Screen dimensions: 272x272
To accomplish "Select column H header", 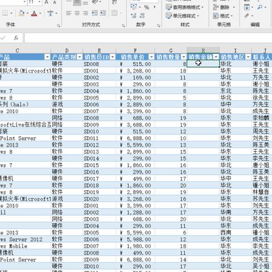I will [203, 50].
